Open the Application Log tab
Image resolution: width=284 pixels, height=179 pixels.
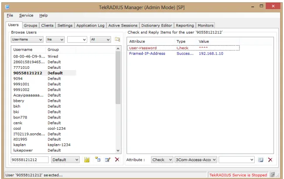[x=90, y=25]
